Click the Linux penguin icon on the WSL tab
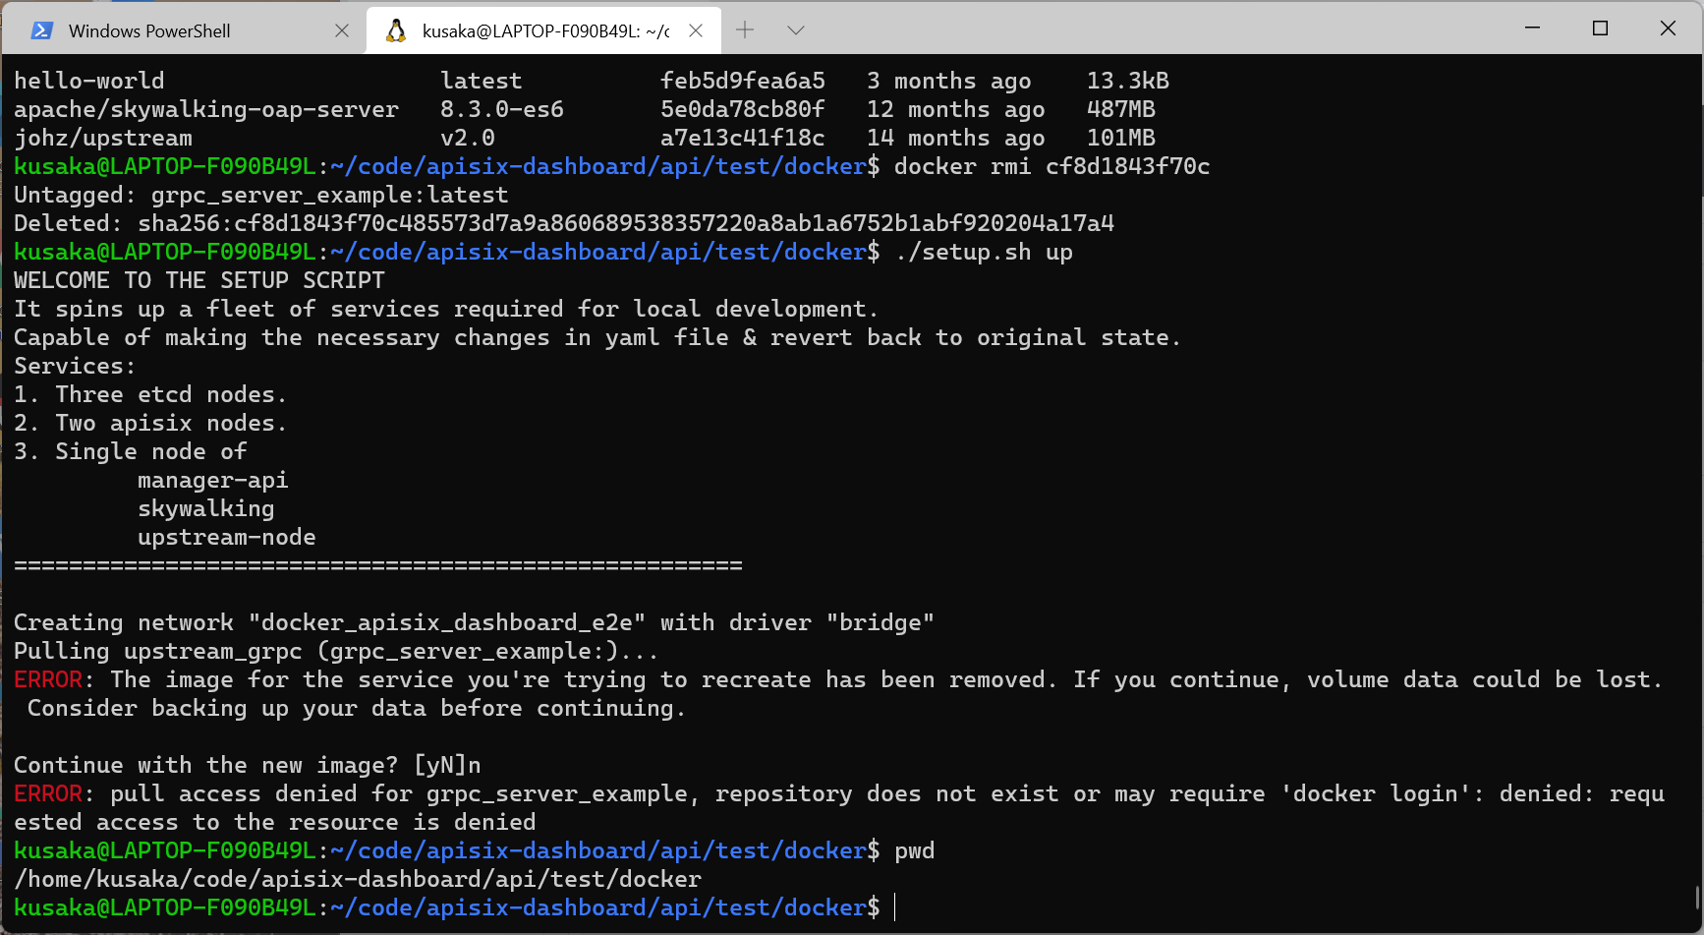Screen dimensions: 1704x935 tap(397, 30)
